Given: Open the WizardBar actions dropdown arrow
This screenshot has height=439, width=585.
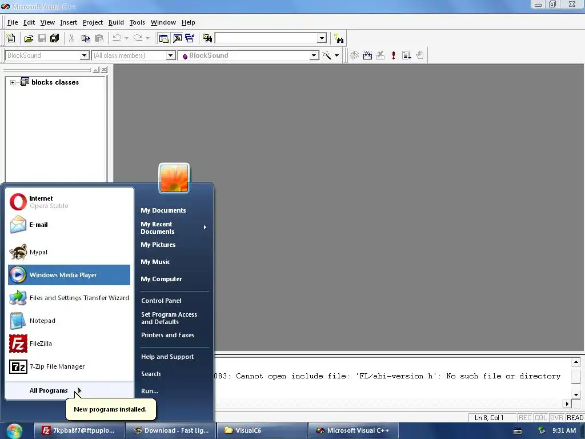Looking at the screenshot, I should click(336, 55).
